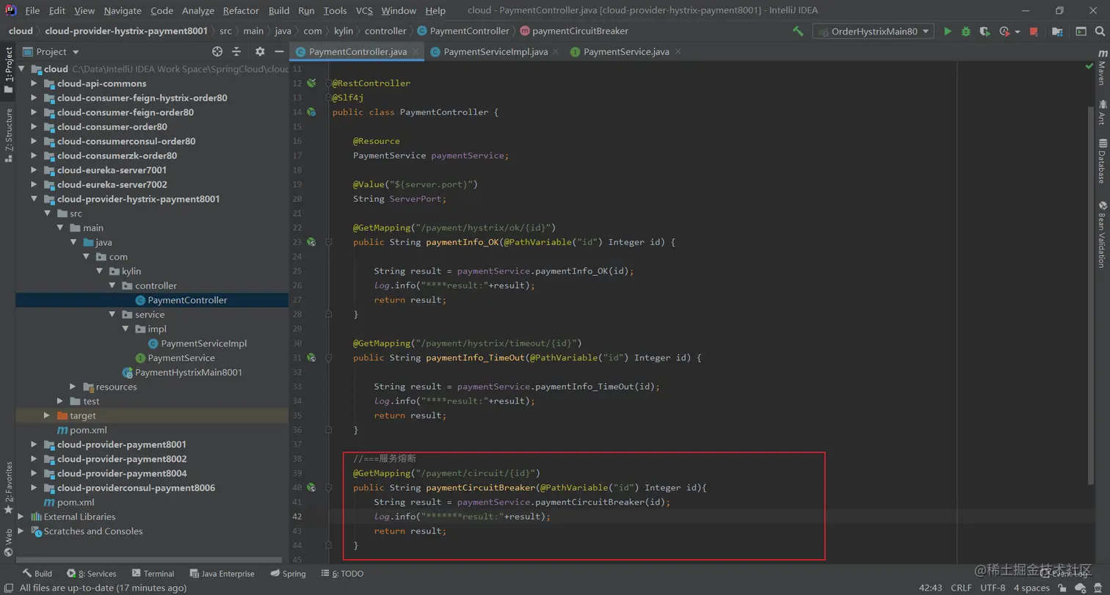Expand the cloud-api-commons module
Image resolution: width=1110 pixels, height=595 pixels.
[x=34, y=84]
